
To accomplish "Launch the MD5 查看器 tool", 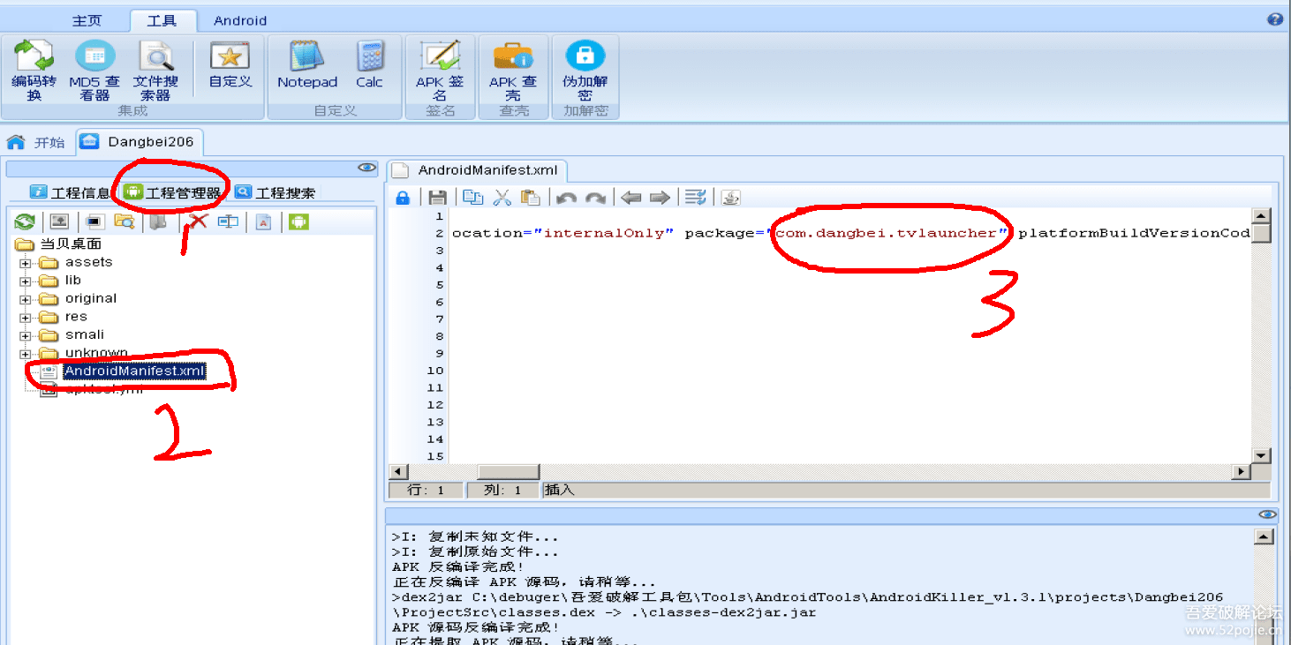I will coord(94,70).
